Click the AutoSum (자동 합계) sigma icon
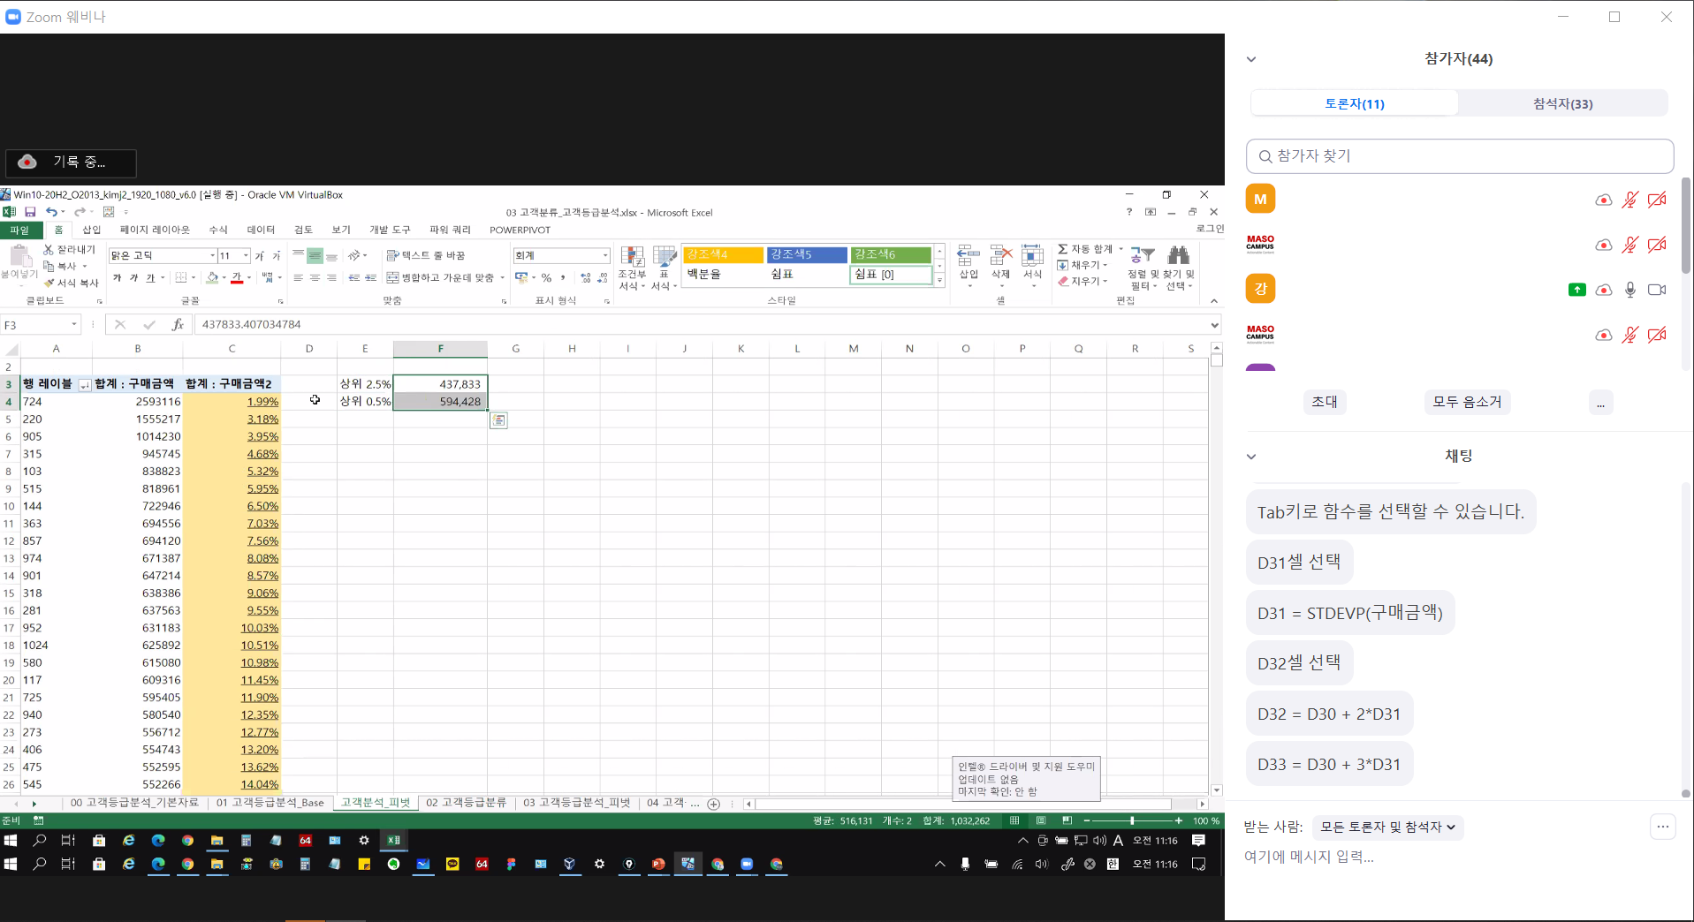 [x=1063, y=249]
